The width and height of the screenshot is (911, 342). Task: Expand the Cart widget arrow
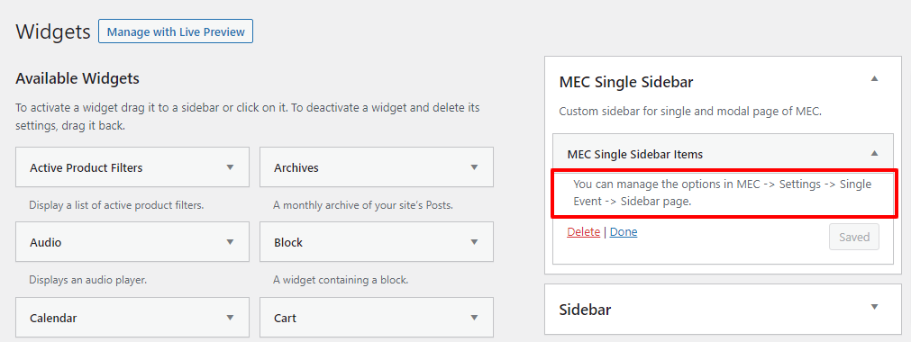(x=474, y=318)
